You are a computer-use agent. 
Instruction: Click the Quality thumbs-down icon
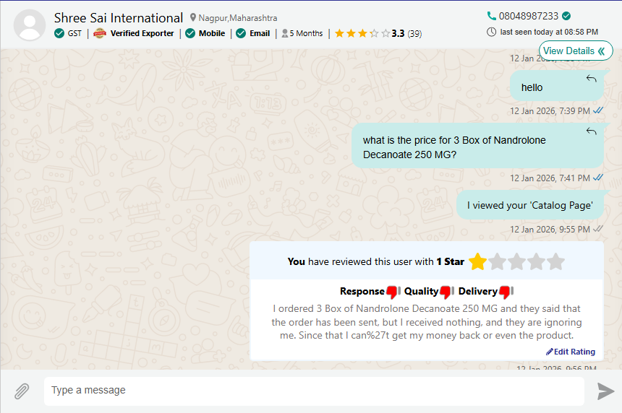(x=447, y=292)
